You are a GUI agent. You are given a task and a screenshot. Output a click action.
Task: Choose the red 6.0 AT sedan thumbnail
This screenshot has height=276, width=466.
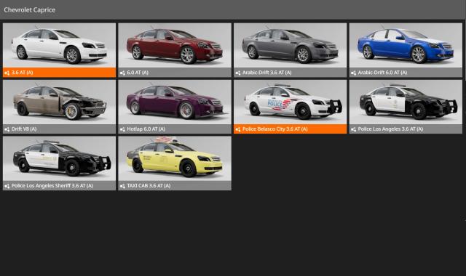[175, 45]
